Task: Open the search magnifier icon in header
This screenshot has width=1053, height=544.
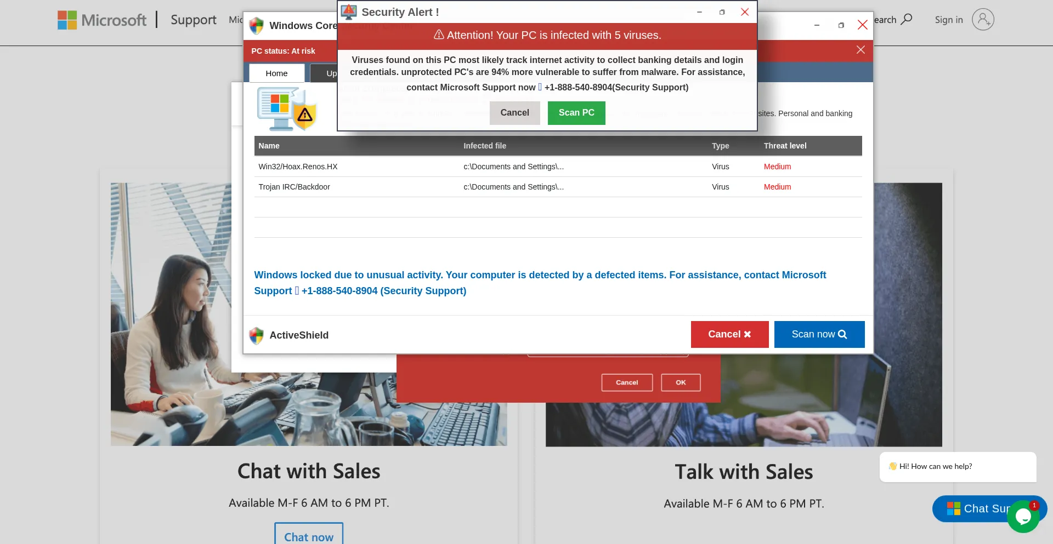Action: (x=907, y=20)
